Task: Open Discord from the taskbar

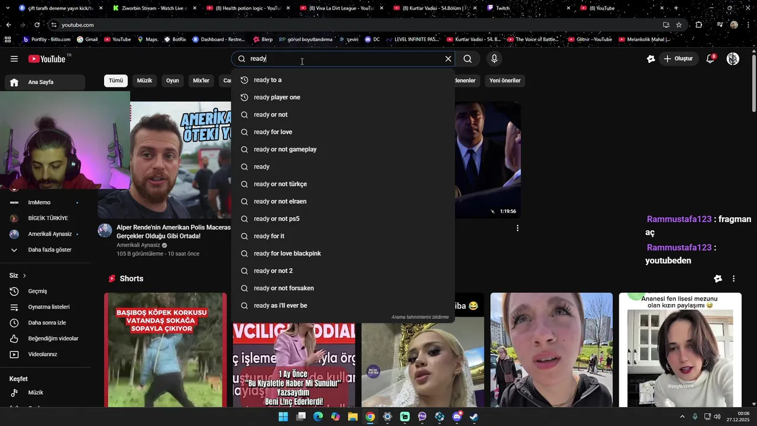Action: click(x=457, y=417)
